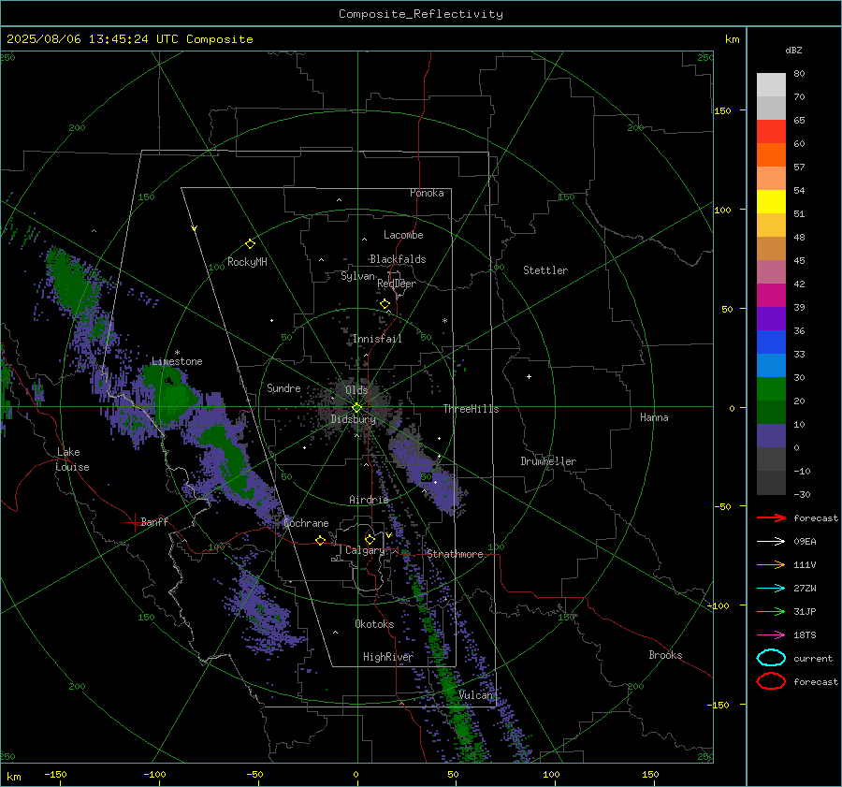842x787 pixels.
Task: Click the Brooks label
Action: tap(665, 655)
